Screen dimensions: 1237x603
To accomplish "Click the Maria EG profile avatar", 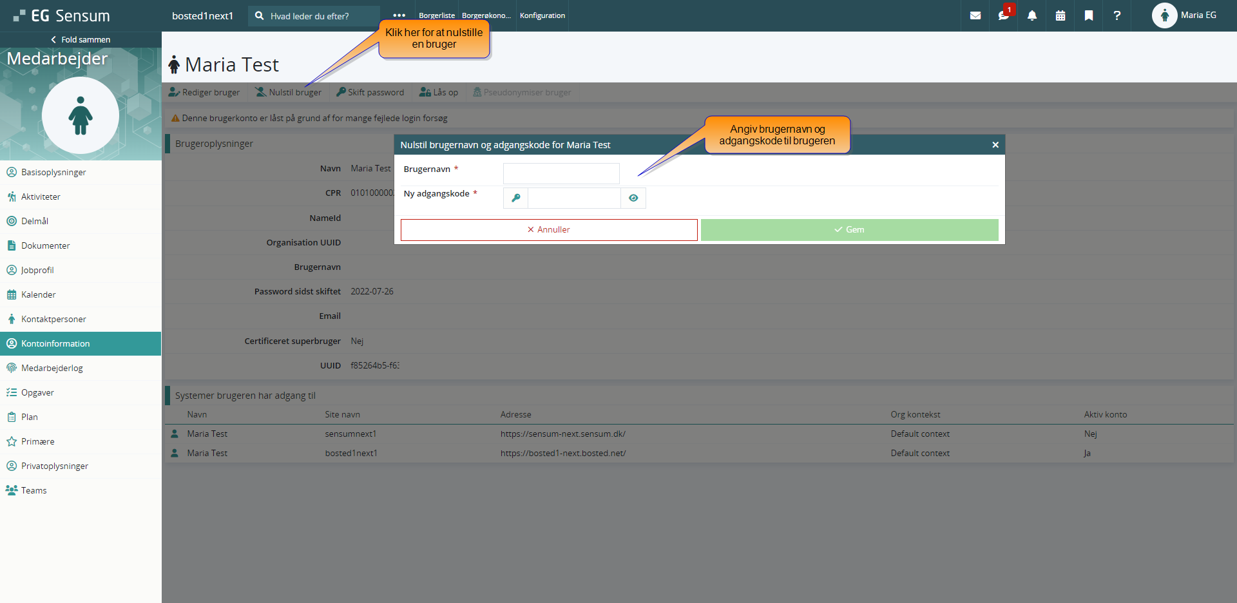I will 1164,15.
